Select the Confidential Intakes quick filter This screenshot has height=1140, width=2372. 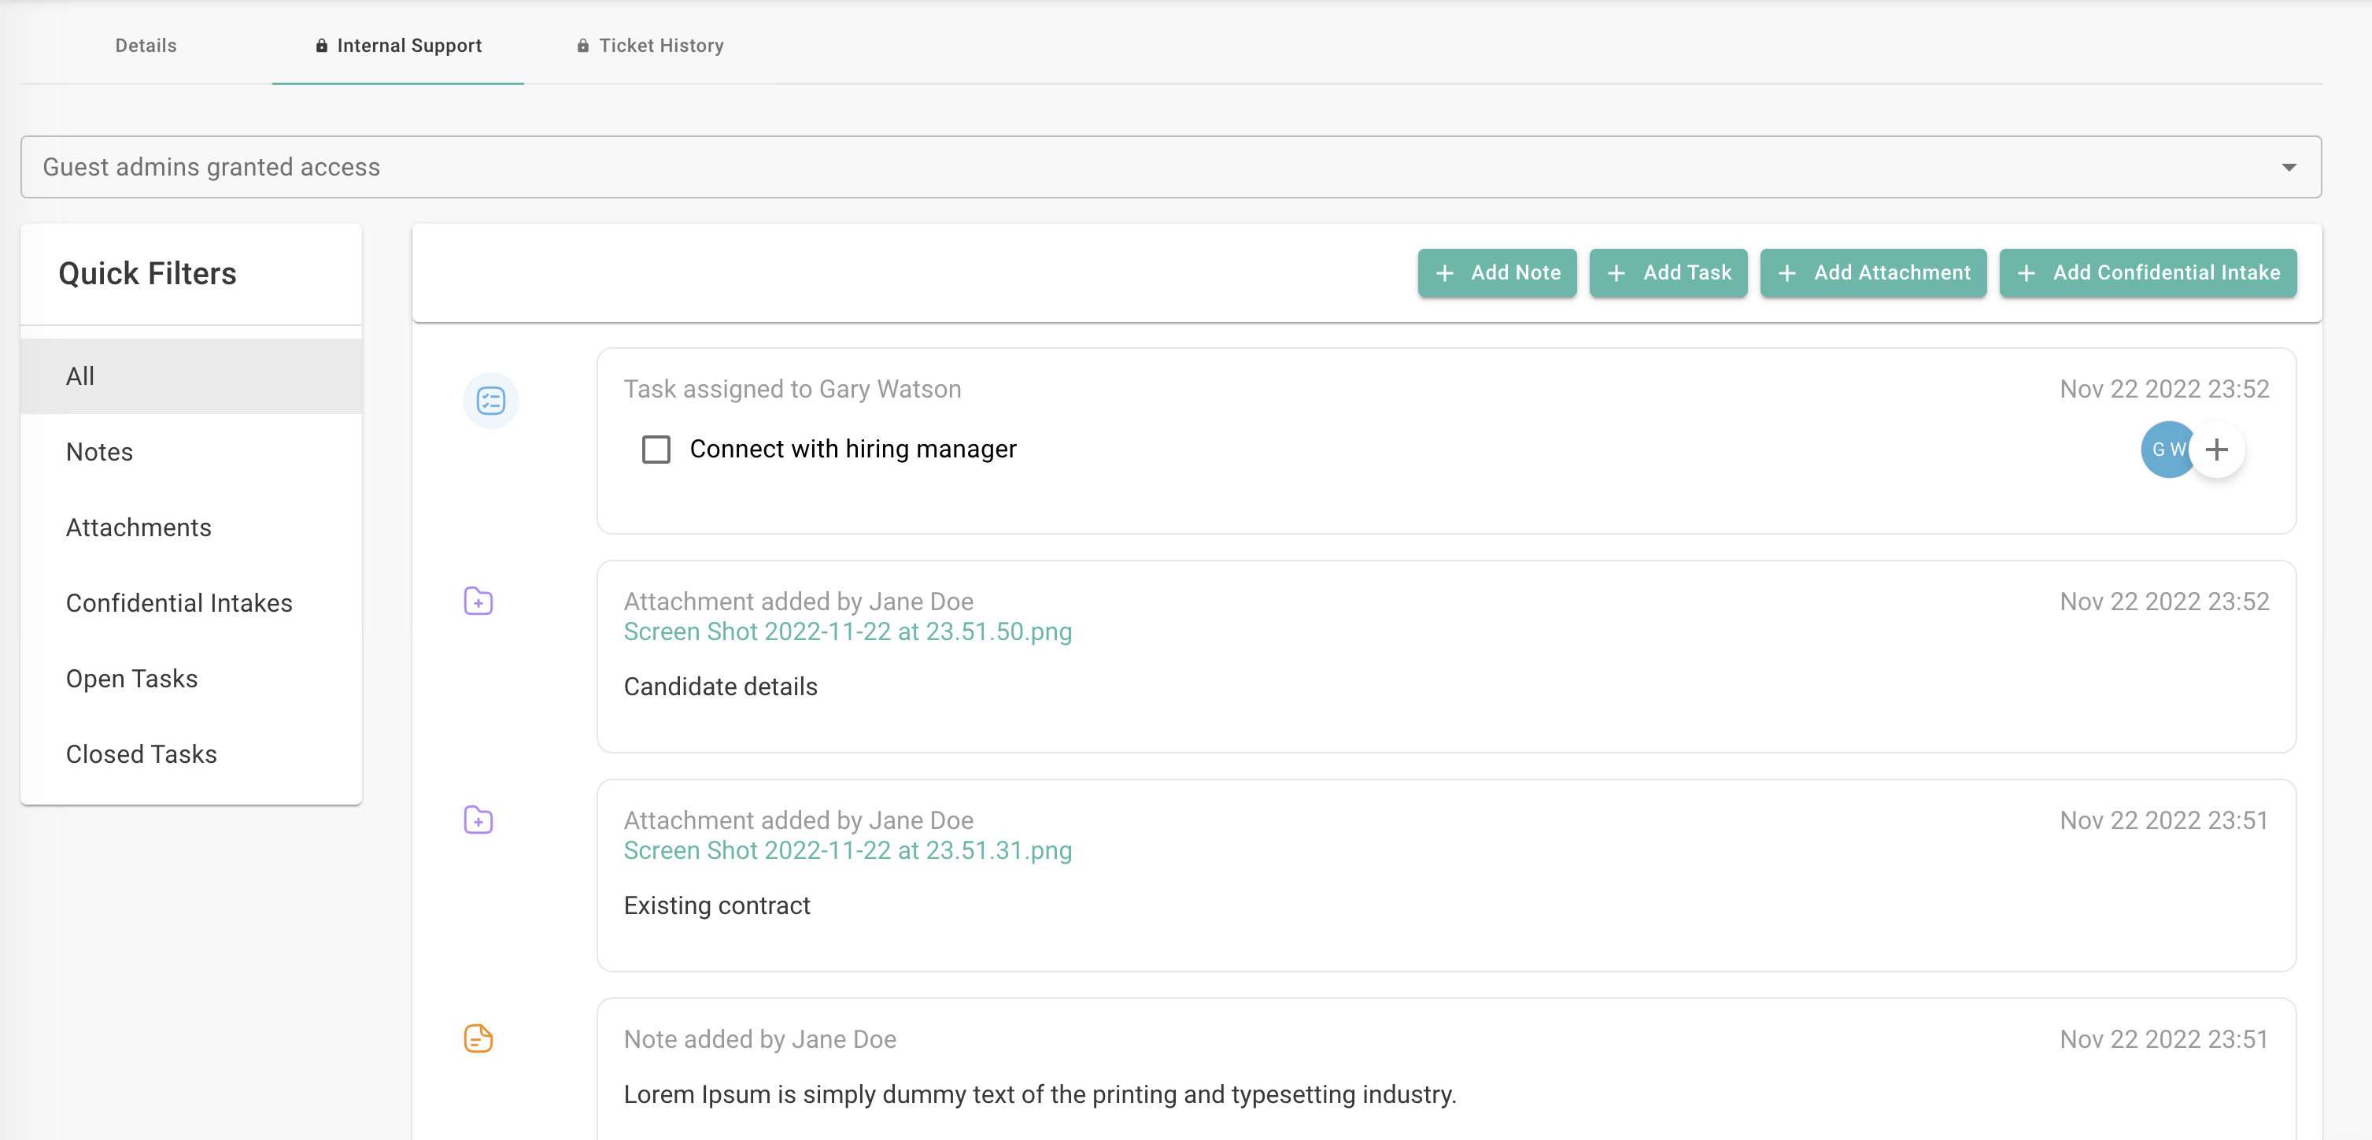(179, 603)
